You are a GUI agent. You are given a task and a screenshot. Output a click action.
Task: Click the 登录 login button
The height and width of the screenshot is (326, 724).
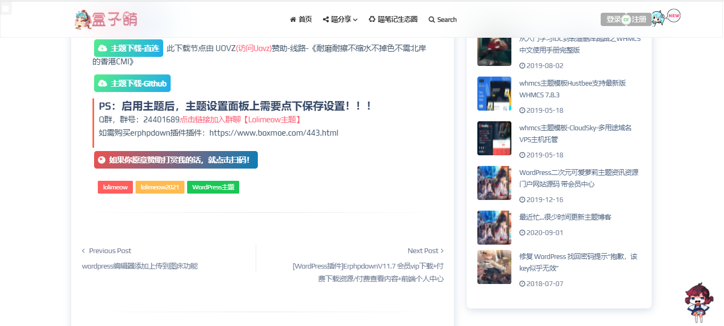(613, 19)
